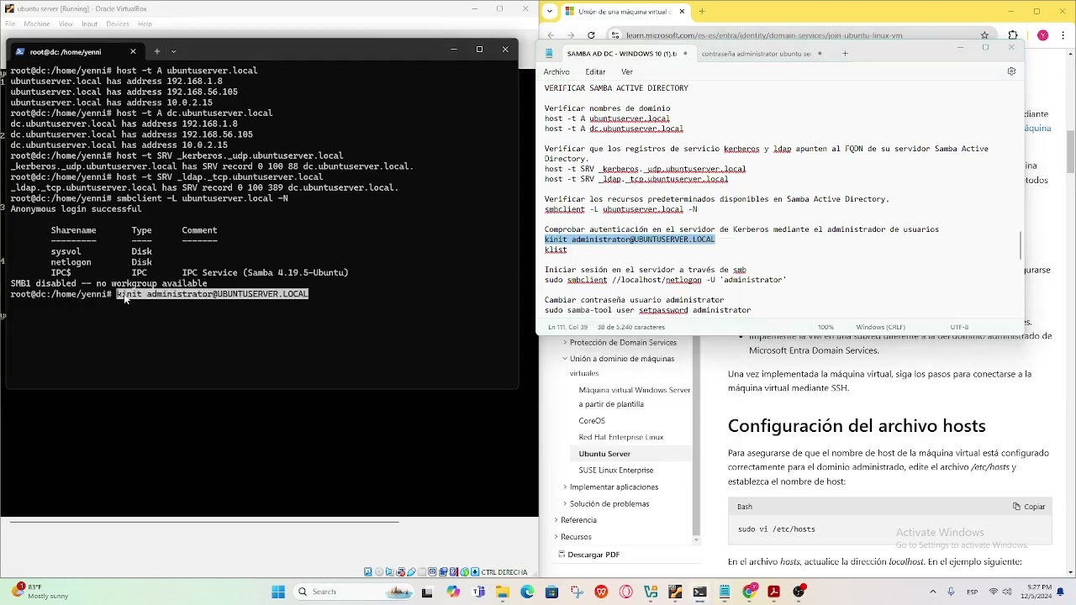
Task: Open the VirtualBox Help menu
Action: point(145,24)
